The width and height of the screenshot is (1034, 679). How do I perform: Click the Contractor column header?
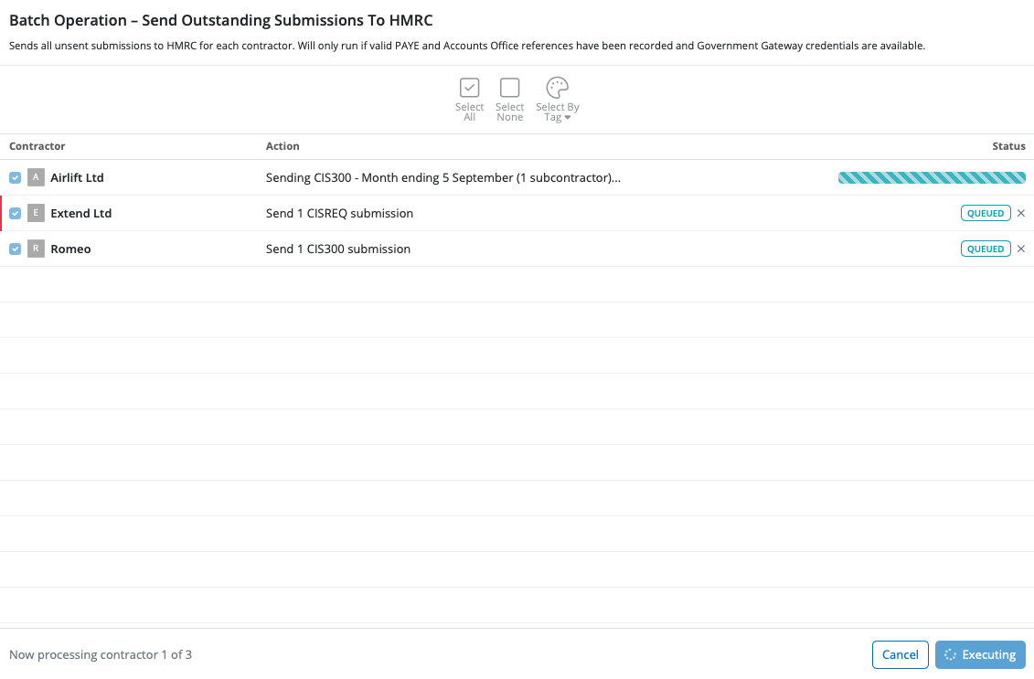tap(37, 146)
